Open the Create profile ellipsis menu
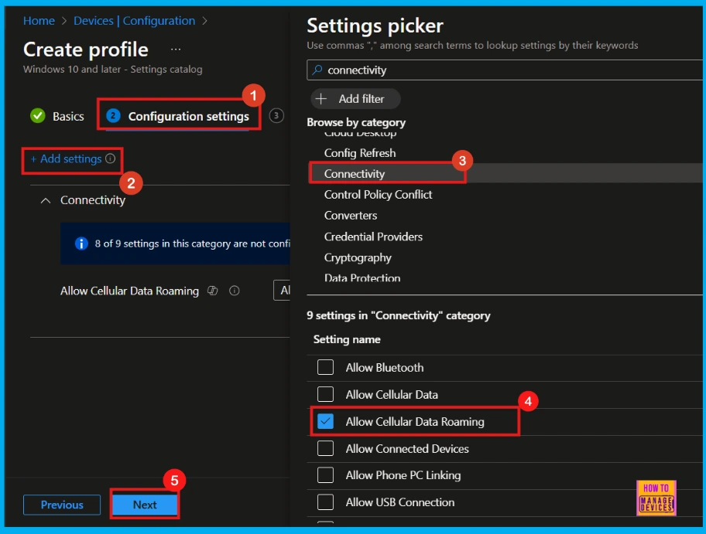This screenshot has width=706, height=534. [x=176, y=49]
